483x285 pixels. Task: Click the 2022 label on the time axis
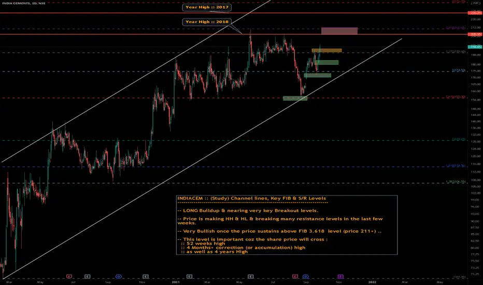(372, 282)
